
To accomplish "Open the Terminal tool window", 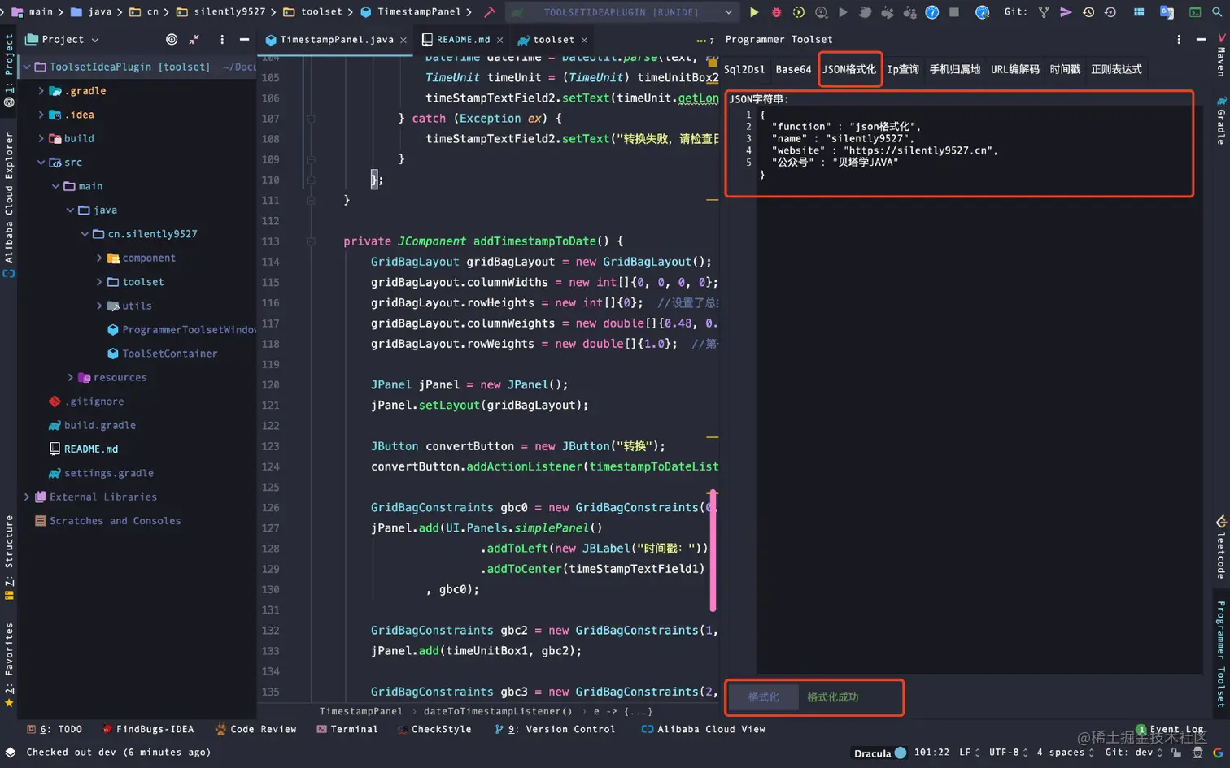I will coord(347,729).
